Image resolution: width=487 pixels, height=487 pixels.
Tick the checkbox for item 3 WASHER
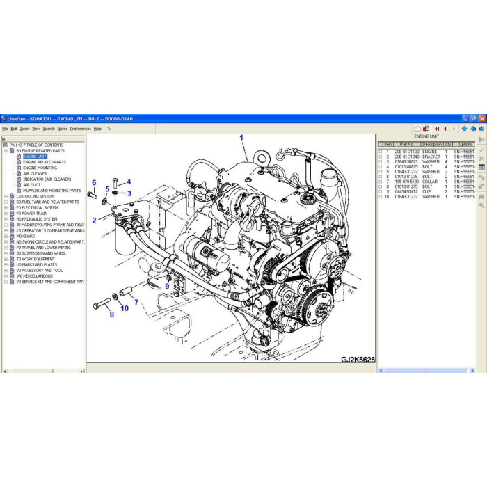(x=380, y=162)
